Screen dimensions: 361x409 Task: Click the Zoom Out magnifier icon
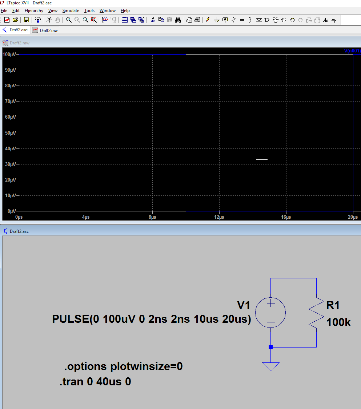pyautogui.click(x=85, y=20)
